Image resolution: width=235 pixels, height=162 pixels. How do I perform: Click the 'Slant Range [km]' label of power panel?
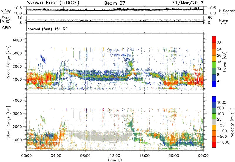[x=8, y=62]
